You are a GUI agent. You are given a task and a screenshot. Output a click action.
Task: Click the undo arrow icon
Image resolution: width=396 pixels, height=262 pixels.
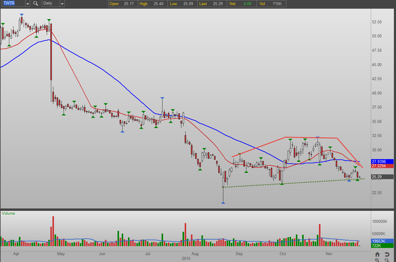tap(387, 254)
